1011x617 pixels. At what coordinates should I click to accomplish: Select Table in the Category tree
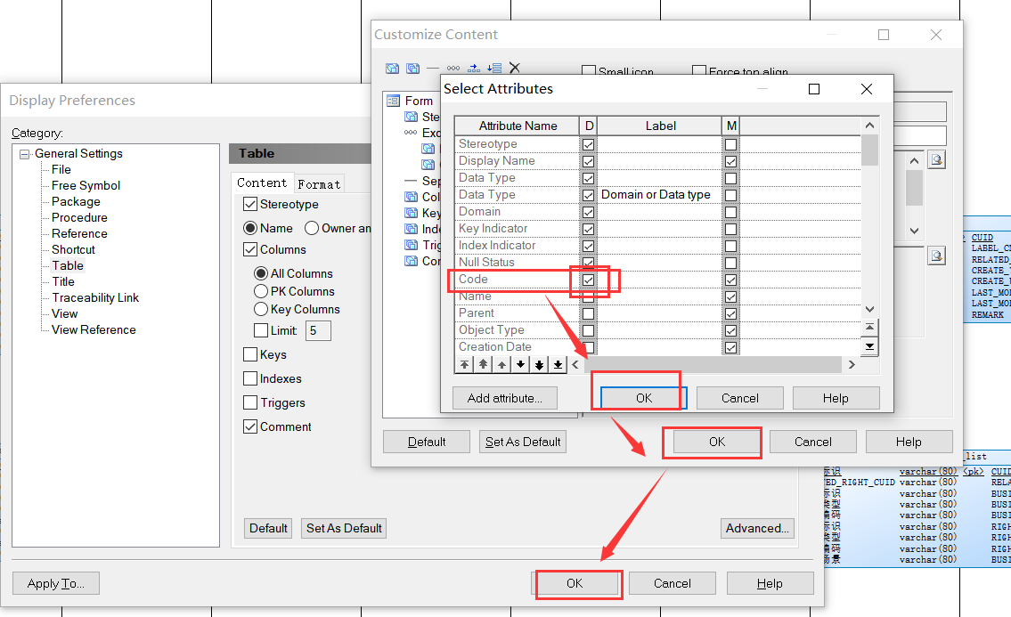pyautogui.click(x=66, y=265)
